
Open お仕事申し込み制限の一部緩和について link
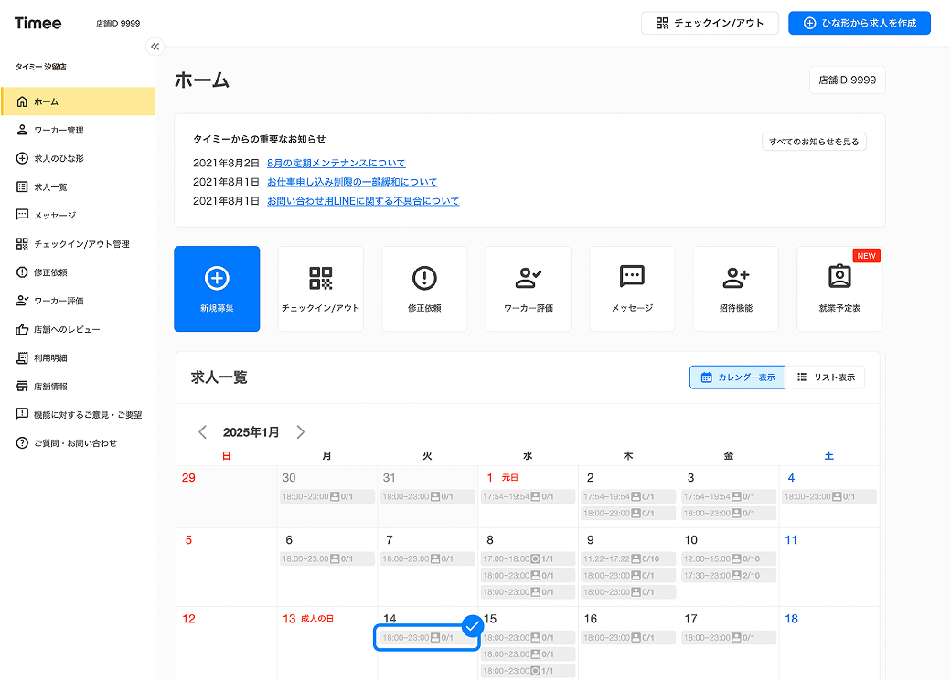(x=352, y=182)
